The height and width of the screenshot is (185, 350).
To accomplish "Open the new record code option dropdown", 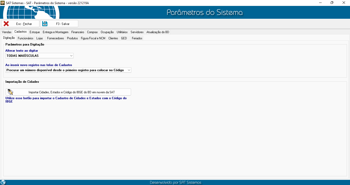I will point(129,70).
